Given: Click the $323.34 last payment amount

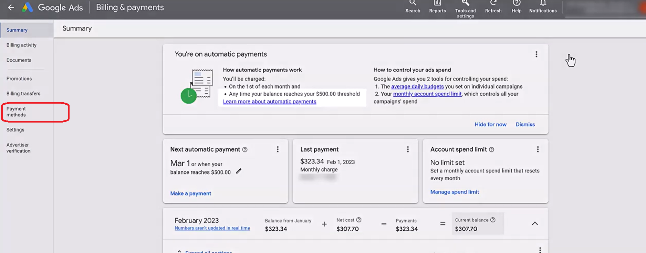Looking at the screenshot, I should 312,161.
